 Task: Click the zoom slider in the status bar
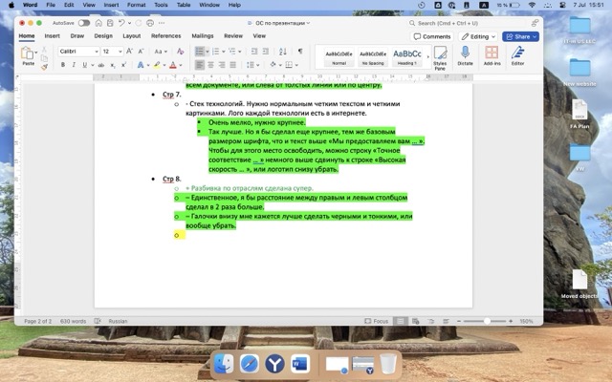pos(488,321)
